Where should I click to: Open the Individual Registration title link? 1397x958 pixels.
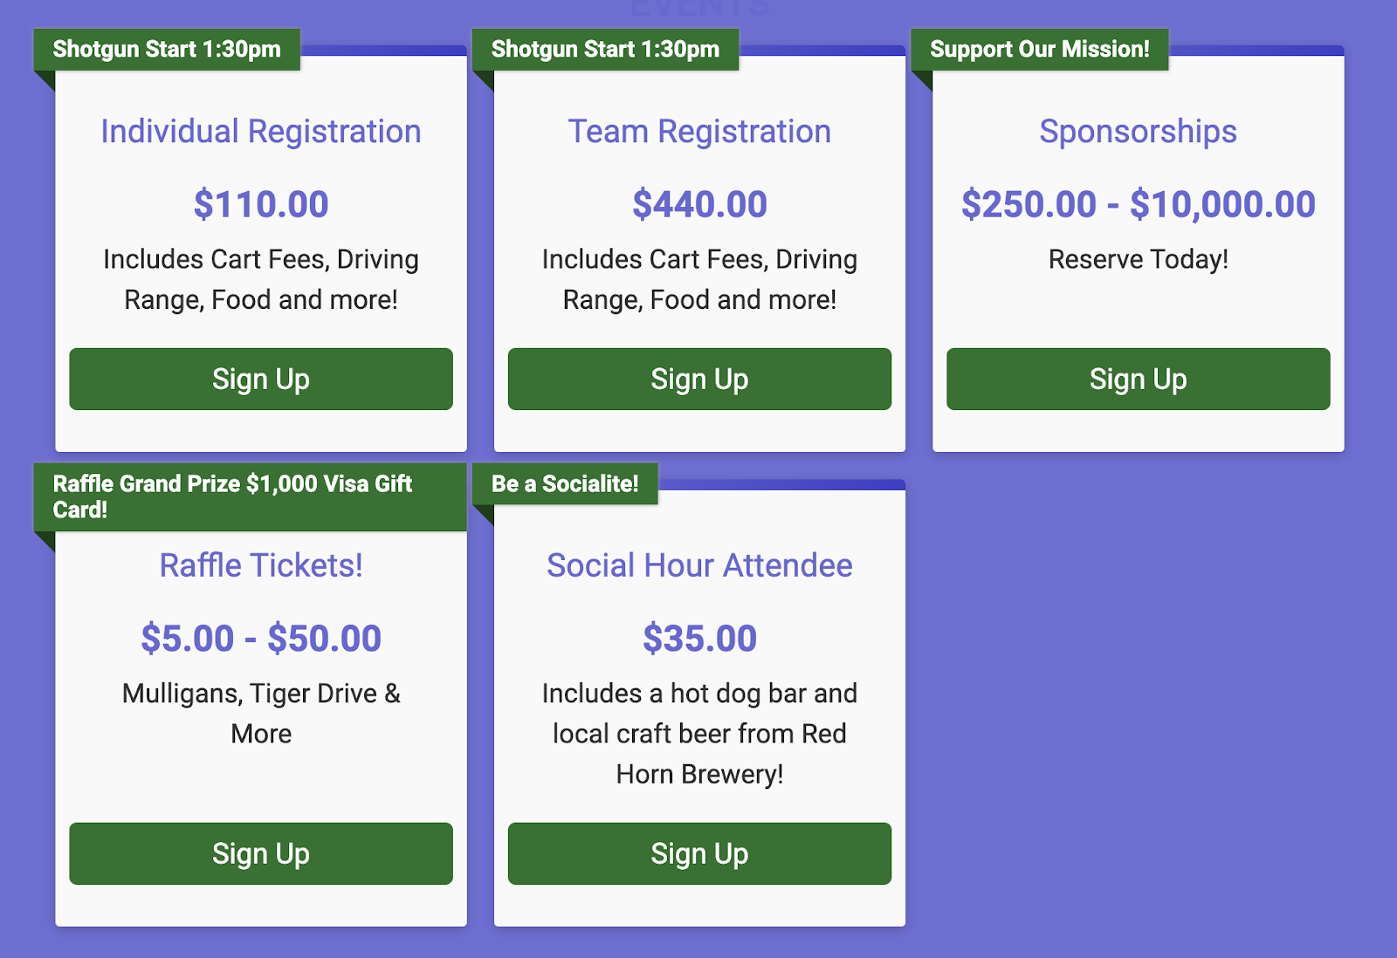261,132
